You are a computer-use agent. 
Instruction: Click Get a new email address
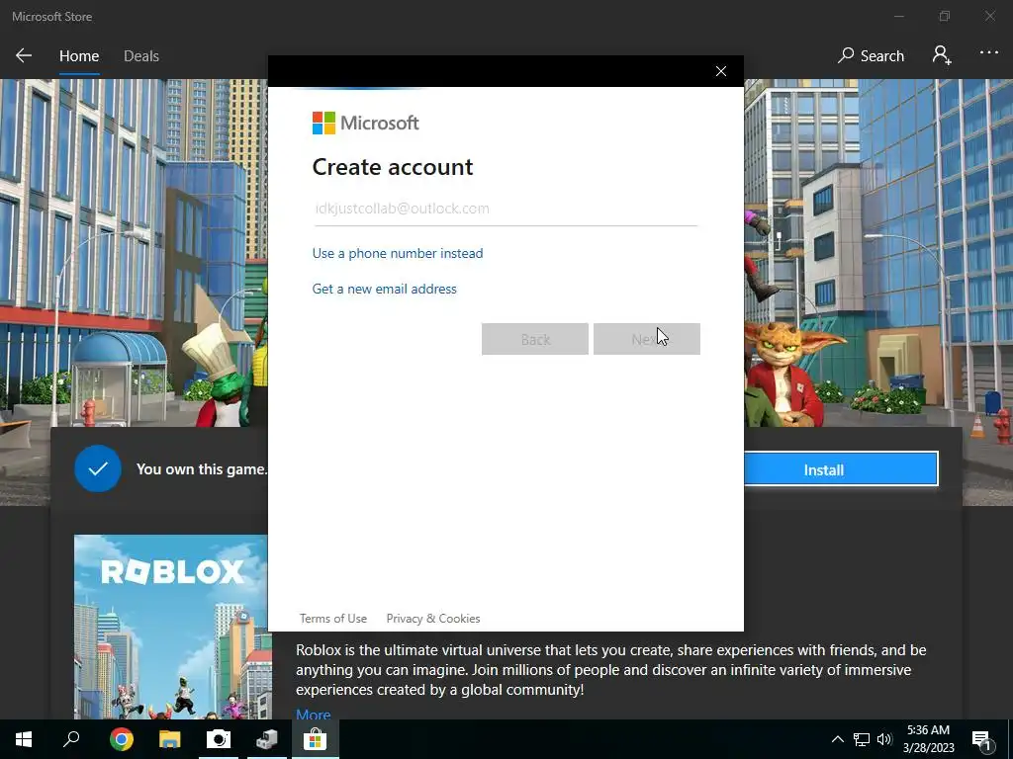385,289
